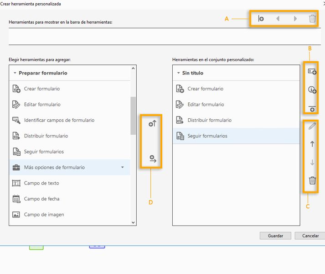Click the rename pencil icon
This screenshot has width=325, height=274.
(x=312, y=126)
